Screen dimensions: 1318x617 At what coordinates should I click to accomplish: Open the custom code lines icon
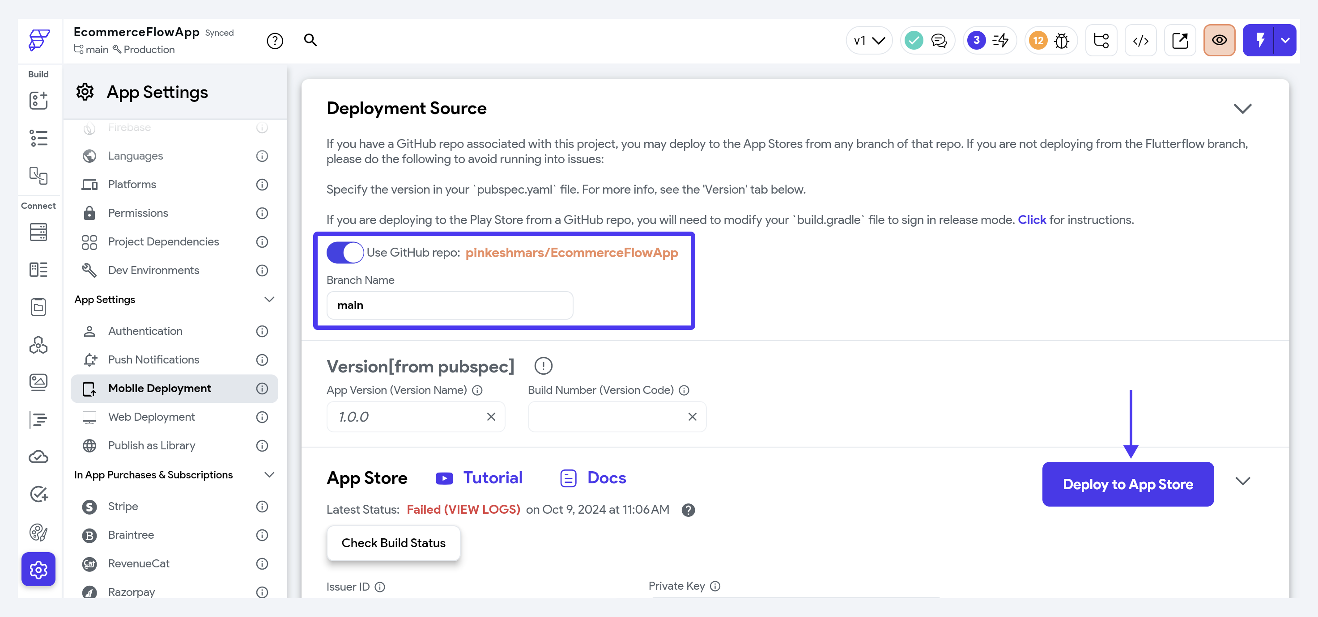point(38,420)
